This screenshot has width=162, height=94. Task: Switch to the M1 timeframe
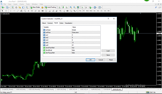(80, 11)
